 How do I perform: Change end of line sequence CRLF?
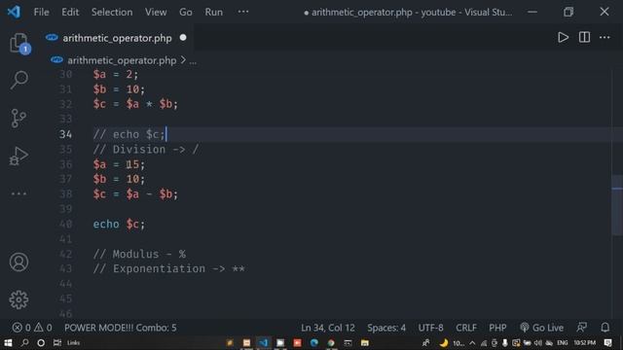point(466,328)
